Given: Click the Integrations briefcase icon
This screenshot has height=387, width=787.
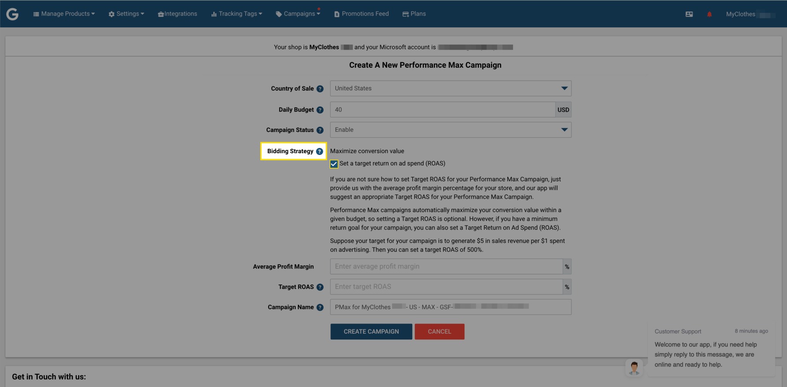Looking at the screenshot, I should click(x=161, y=14).
